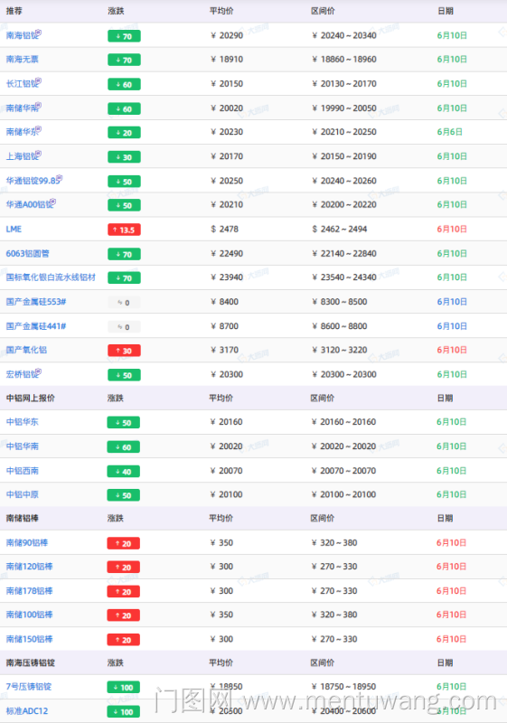This screenshot has width=507, height=723.
Task: Open 南储150铝棒 price link
Action: [29, 639]
